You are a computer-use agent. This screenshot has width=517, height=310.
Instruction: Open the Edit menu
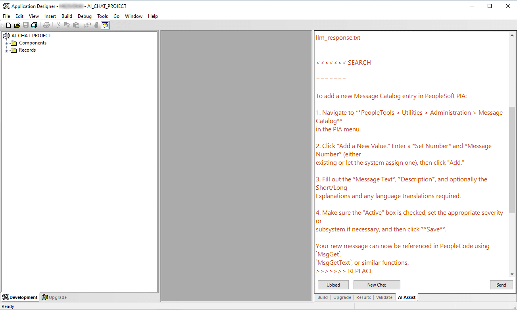click(x=19, y=16)
